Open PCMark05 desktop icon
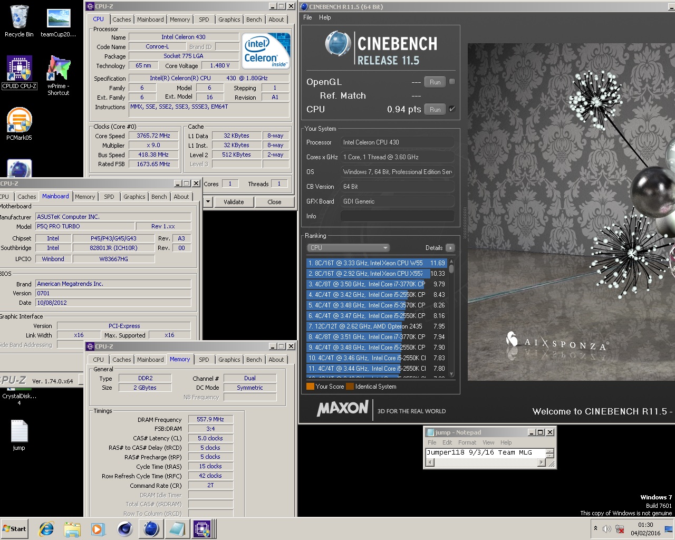The width and height of the screenshot is (675, 540). pyautogui.click(x=20, y=124)
